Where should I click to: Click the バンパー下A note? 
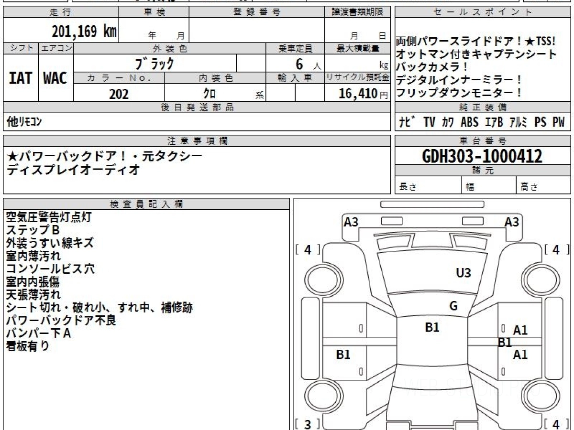(x=38, y=333)
